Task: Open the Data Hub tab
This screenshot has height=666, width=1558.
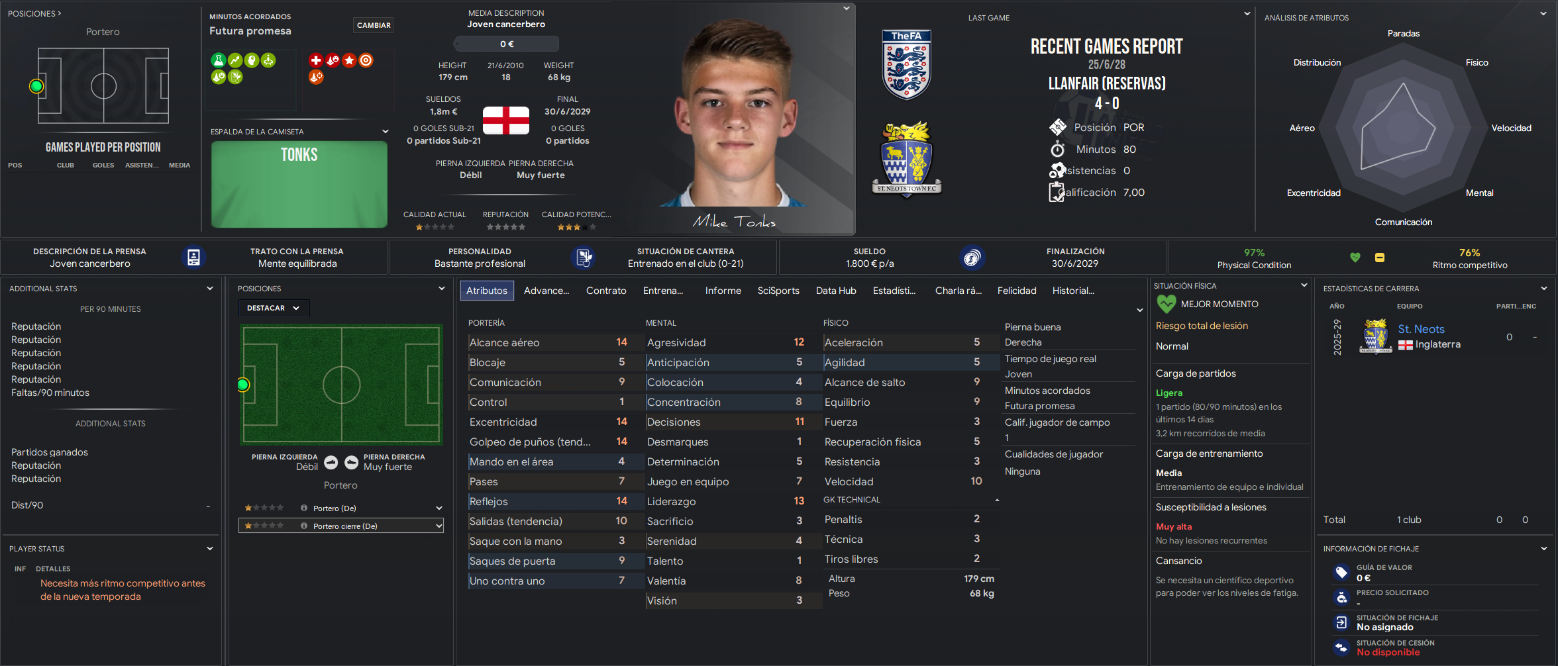Action: pos(836,291)
